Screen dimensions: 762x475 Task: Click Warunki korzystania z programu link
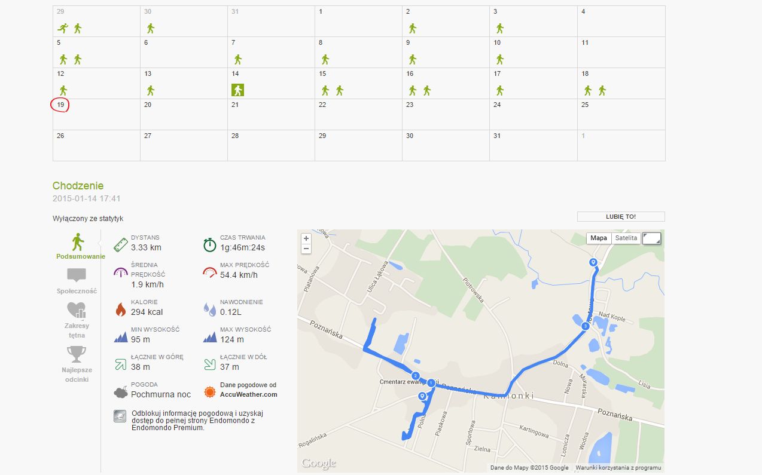[x=618, y=468]
